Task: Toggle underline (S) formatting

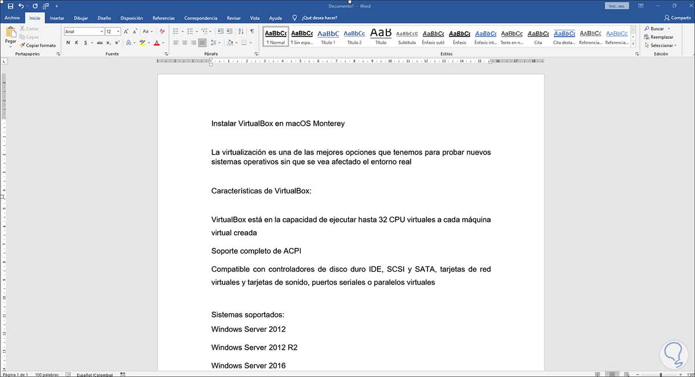Action: 85,43
